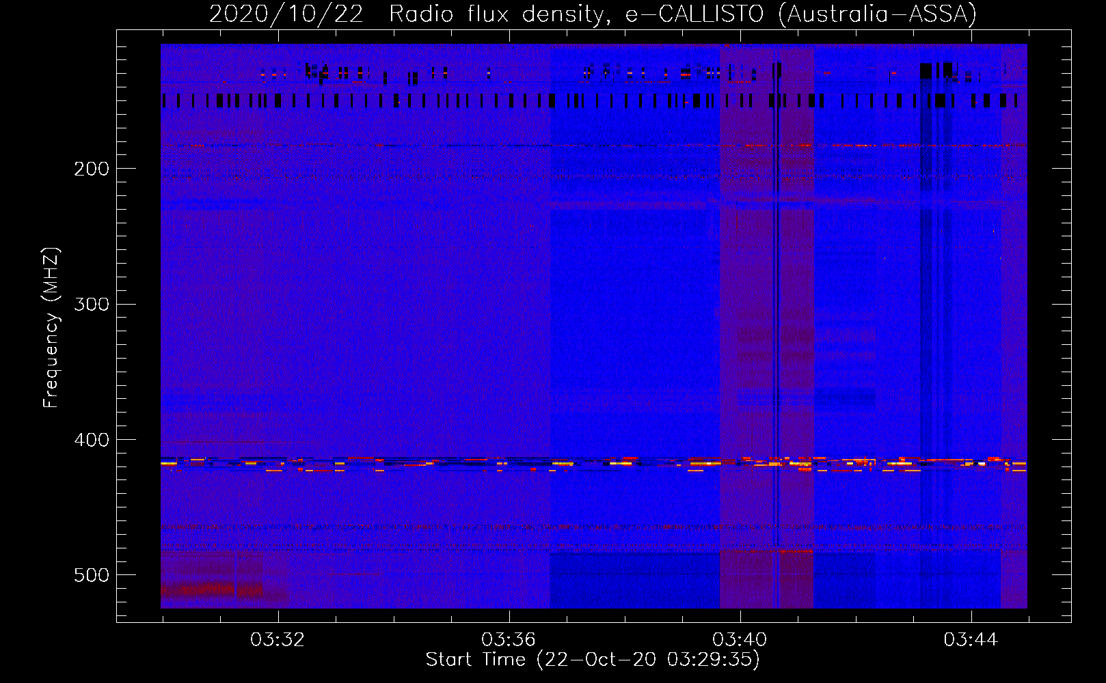Viewport: 1106px width, 683px height.
Task: Click the 03:36 time tick label
Action: [x=508, y=640]
